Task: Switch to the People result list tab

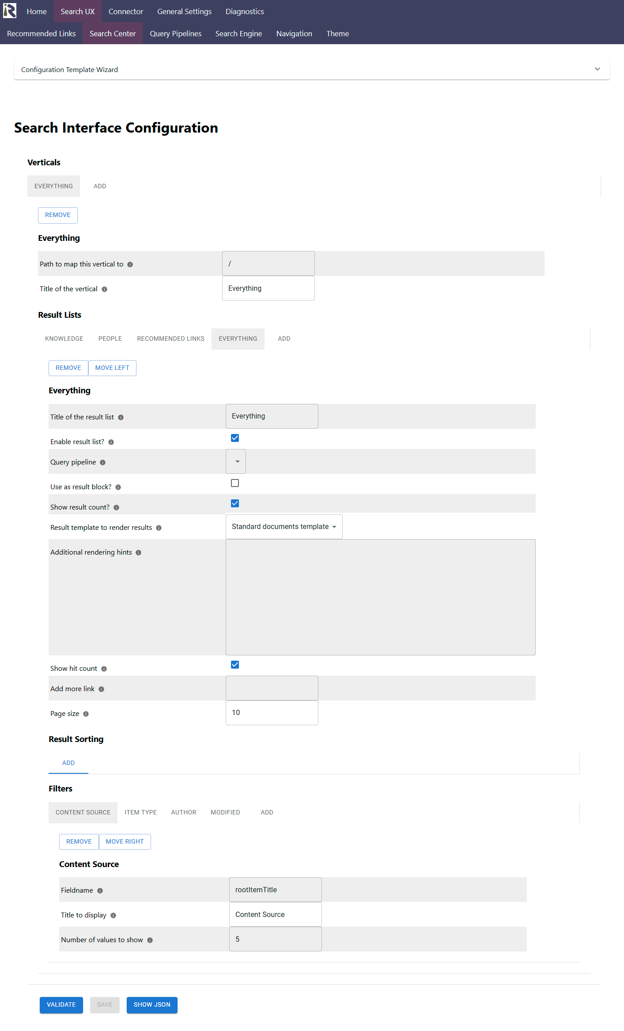Action: click(110, 339)
